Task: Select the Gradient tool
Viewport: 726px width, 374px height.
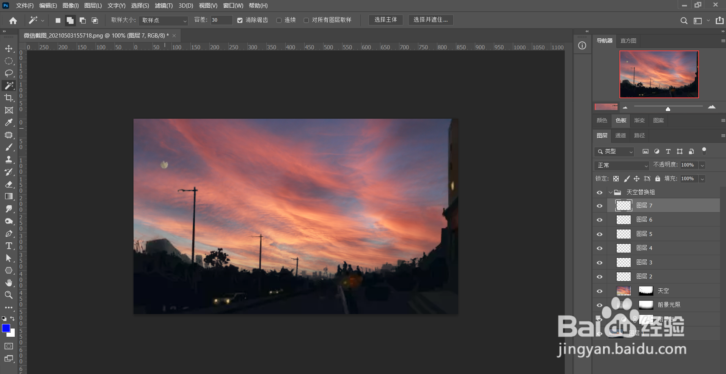Action: pos(9,196)
